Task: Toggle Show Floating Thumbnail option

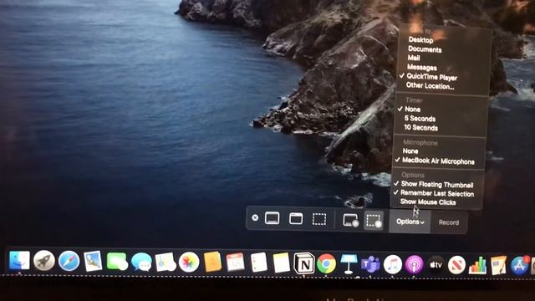Action: tap(436, 184)
